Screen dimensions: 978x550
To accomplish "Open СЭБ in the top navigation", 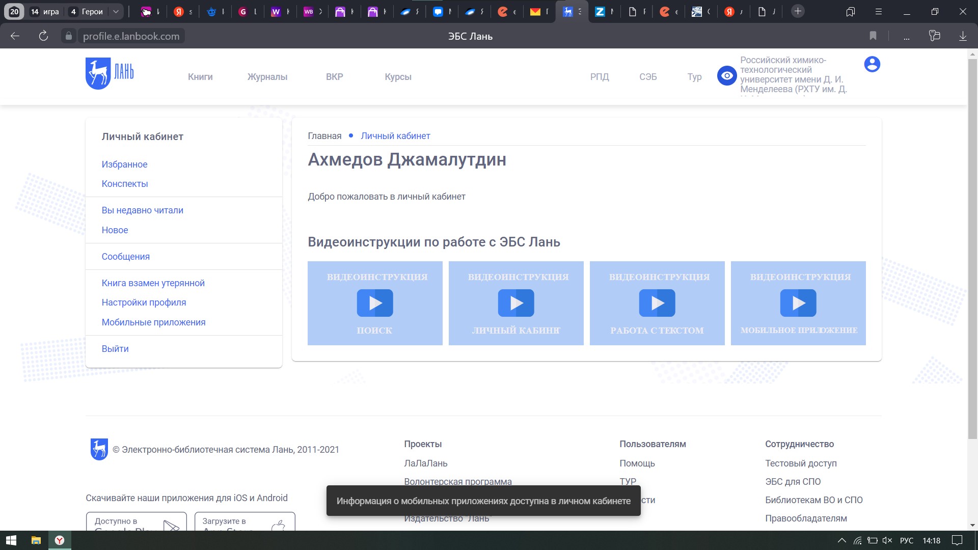I will pos(648,77).
